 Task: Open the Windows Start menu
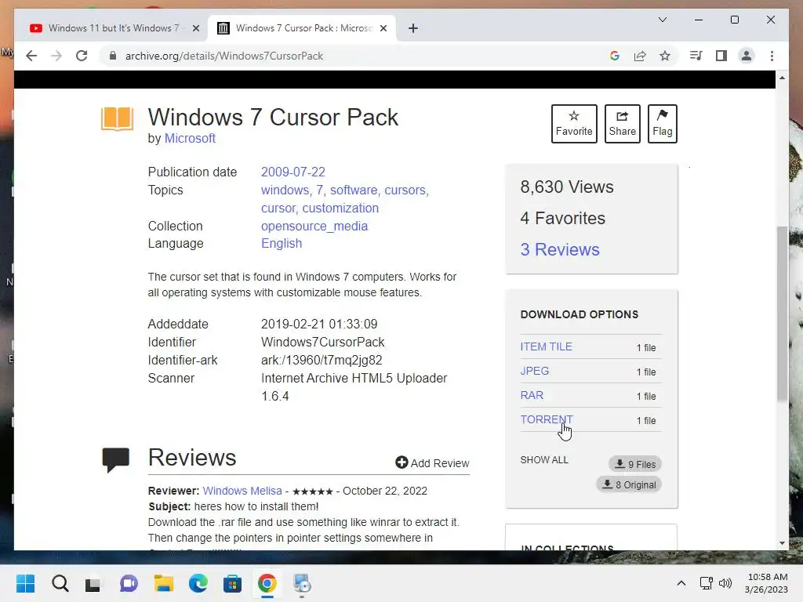(x=25, y=583)
